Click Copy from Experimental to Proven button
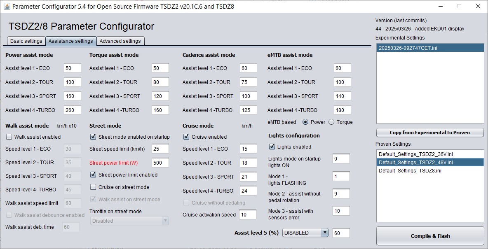Viewport: 488px width, 249px height. point(430,133)
